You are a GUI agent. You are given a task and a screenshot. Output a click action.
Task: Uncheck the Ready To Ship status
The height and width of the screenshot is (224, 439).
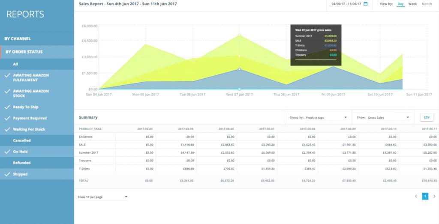tap(7, 107)
